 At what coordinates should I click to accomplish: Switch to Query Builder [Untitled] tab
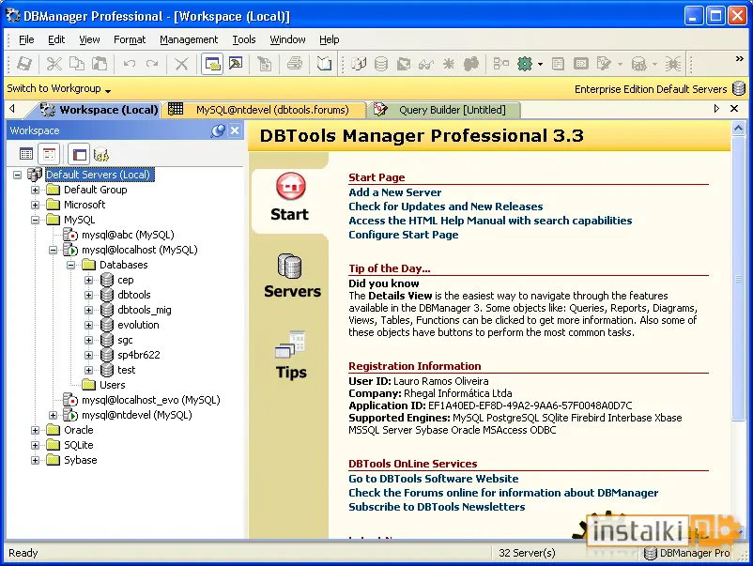coord(444,110)
